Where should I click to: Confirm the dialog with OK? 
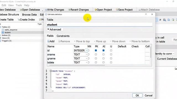click(x=137, y=95)
